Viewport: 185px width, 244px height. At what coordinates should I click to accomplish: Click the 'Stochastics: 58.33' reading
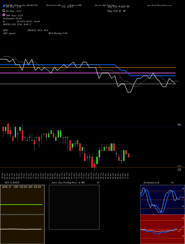coord(12,18)
